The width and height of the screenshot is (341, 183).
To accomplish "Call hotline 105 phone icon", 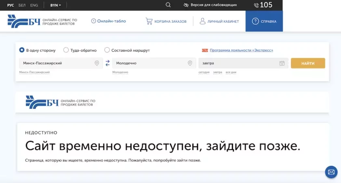I will (x=256, y=5).
